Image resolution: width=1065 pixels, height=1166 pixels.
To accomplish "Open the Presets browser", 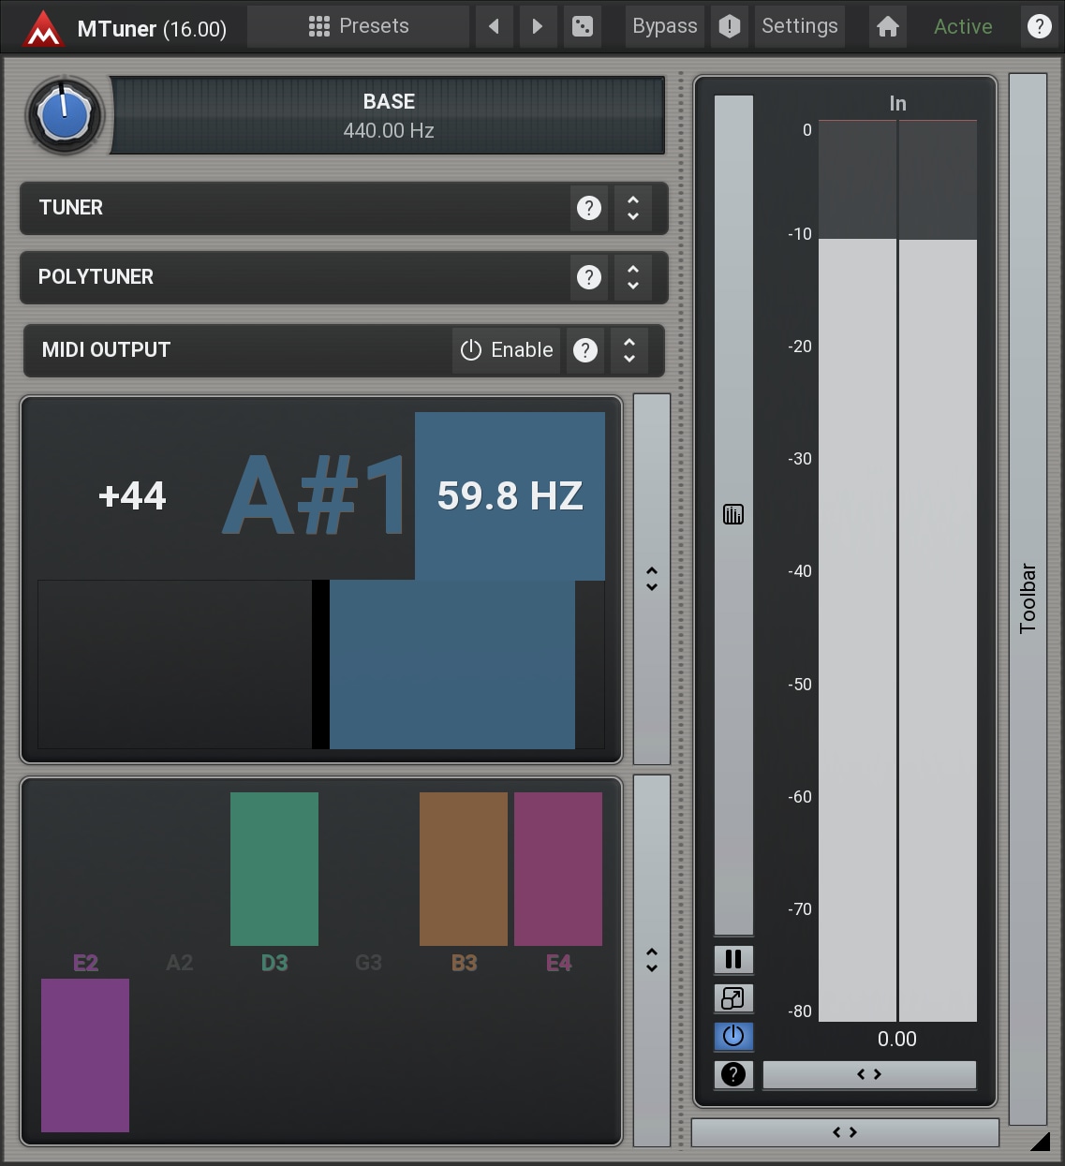I will point(358,26).
